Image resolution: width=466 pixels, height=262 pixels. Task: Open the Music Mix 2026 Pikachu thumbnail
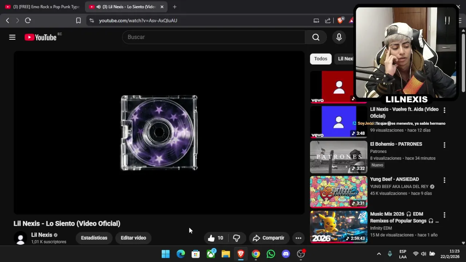click(339, 227)
